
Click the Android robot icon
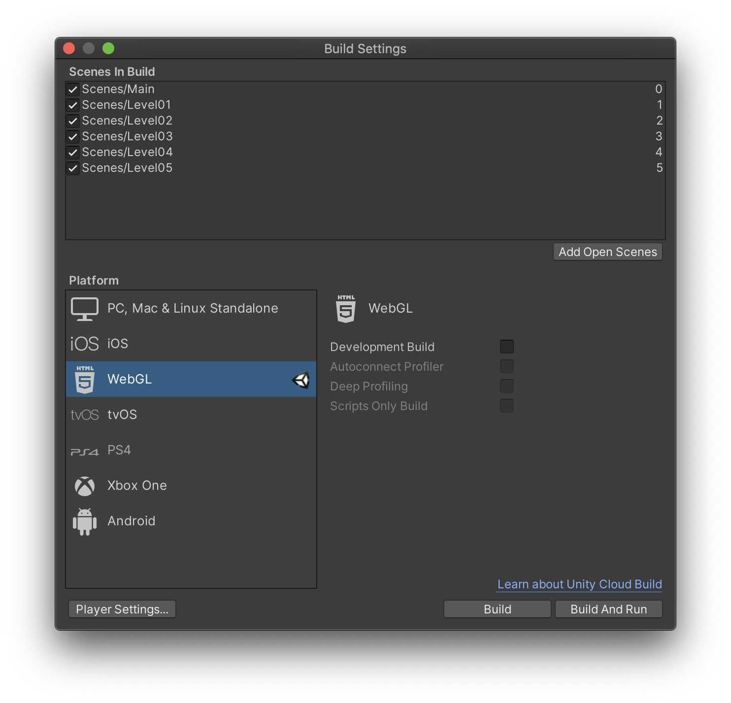85,522
